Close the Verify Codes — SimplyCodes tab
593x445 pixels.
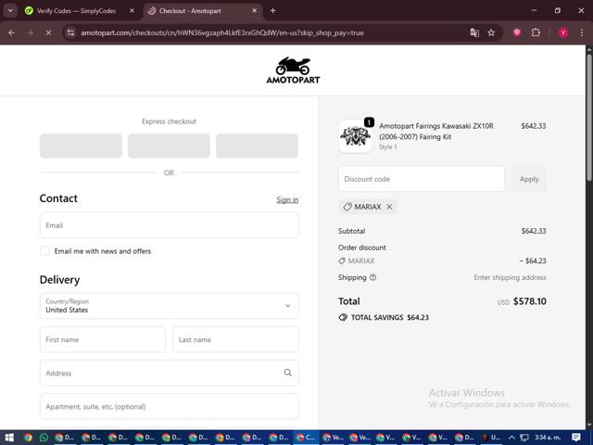point(132,11)
